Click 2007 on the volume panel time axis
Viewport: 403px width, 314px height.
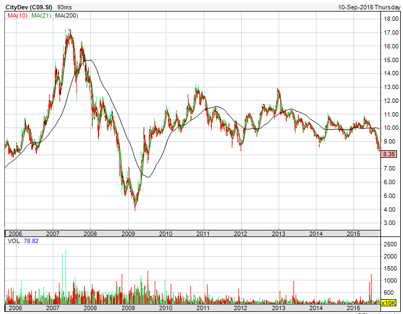tap(53, 309)
